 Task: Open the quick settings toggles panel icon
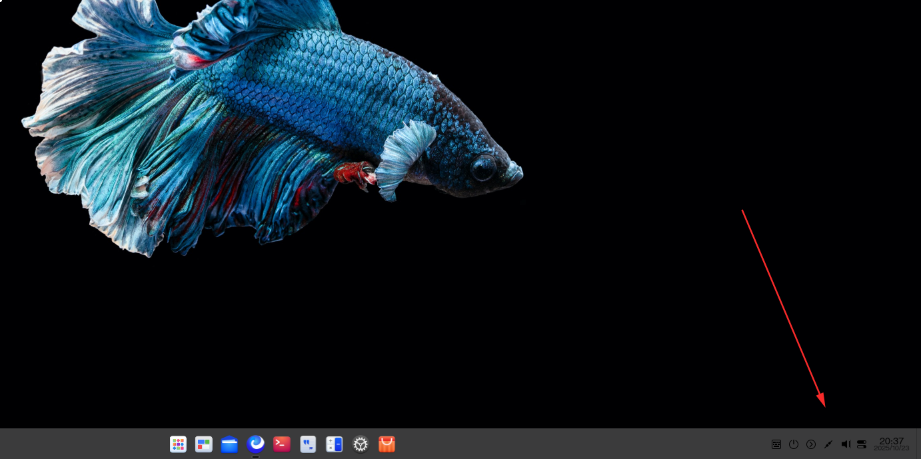(x=862, y=444)
